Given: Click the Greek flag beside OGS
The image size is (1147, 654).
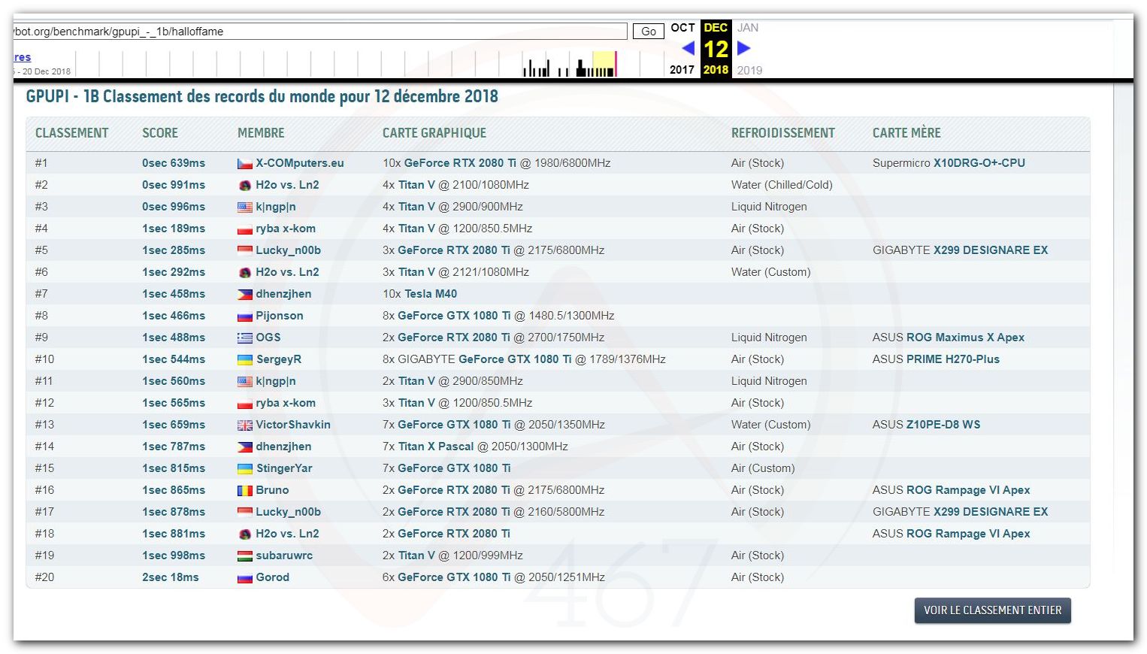Looking at the screenshot, I should click(244, 338).
